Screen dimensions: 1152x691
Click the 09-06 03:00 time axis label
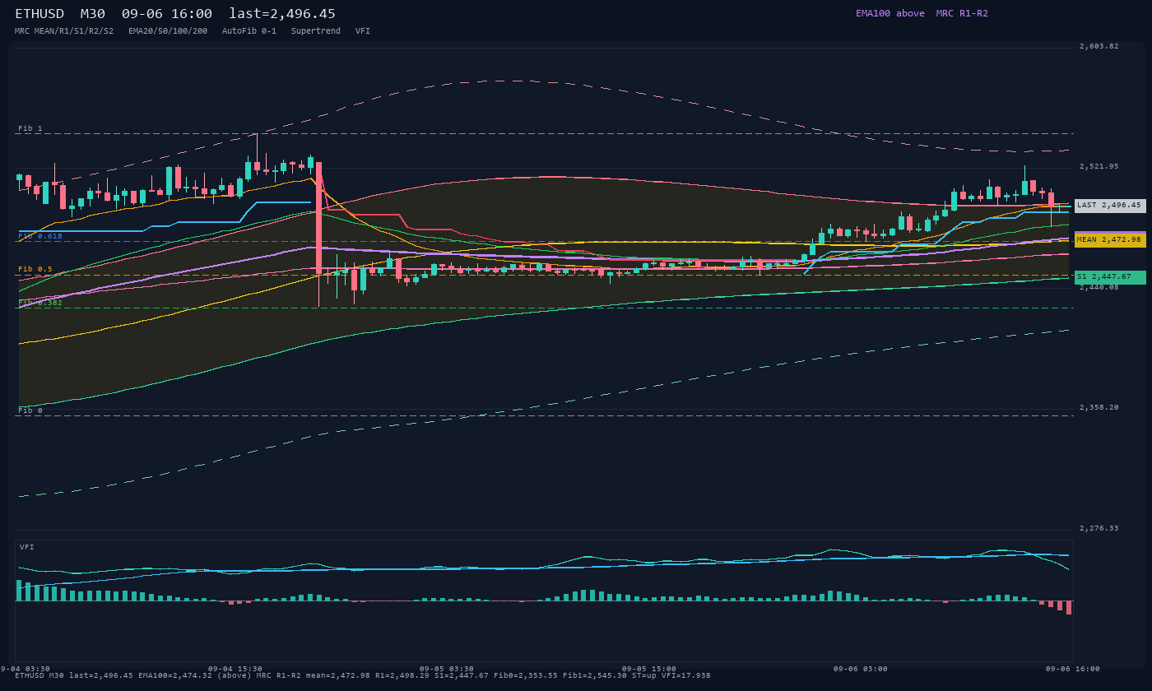pos(861,669)
